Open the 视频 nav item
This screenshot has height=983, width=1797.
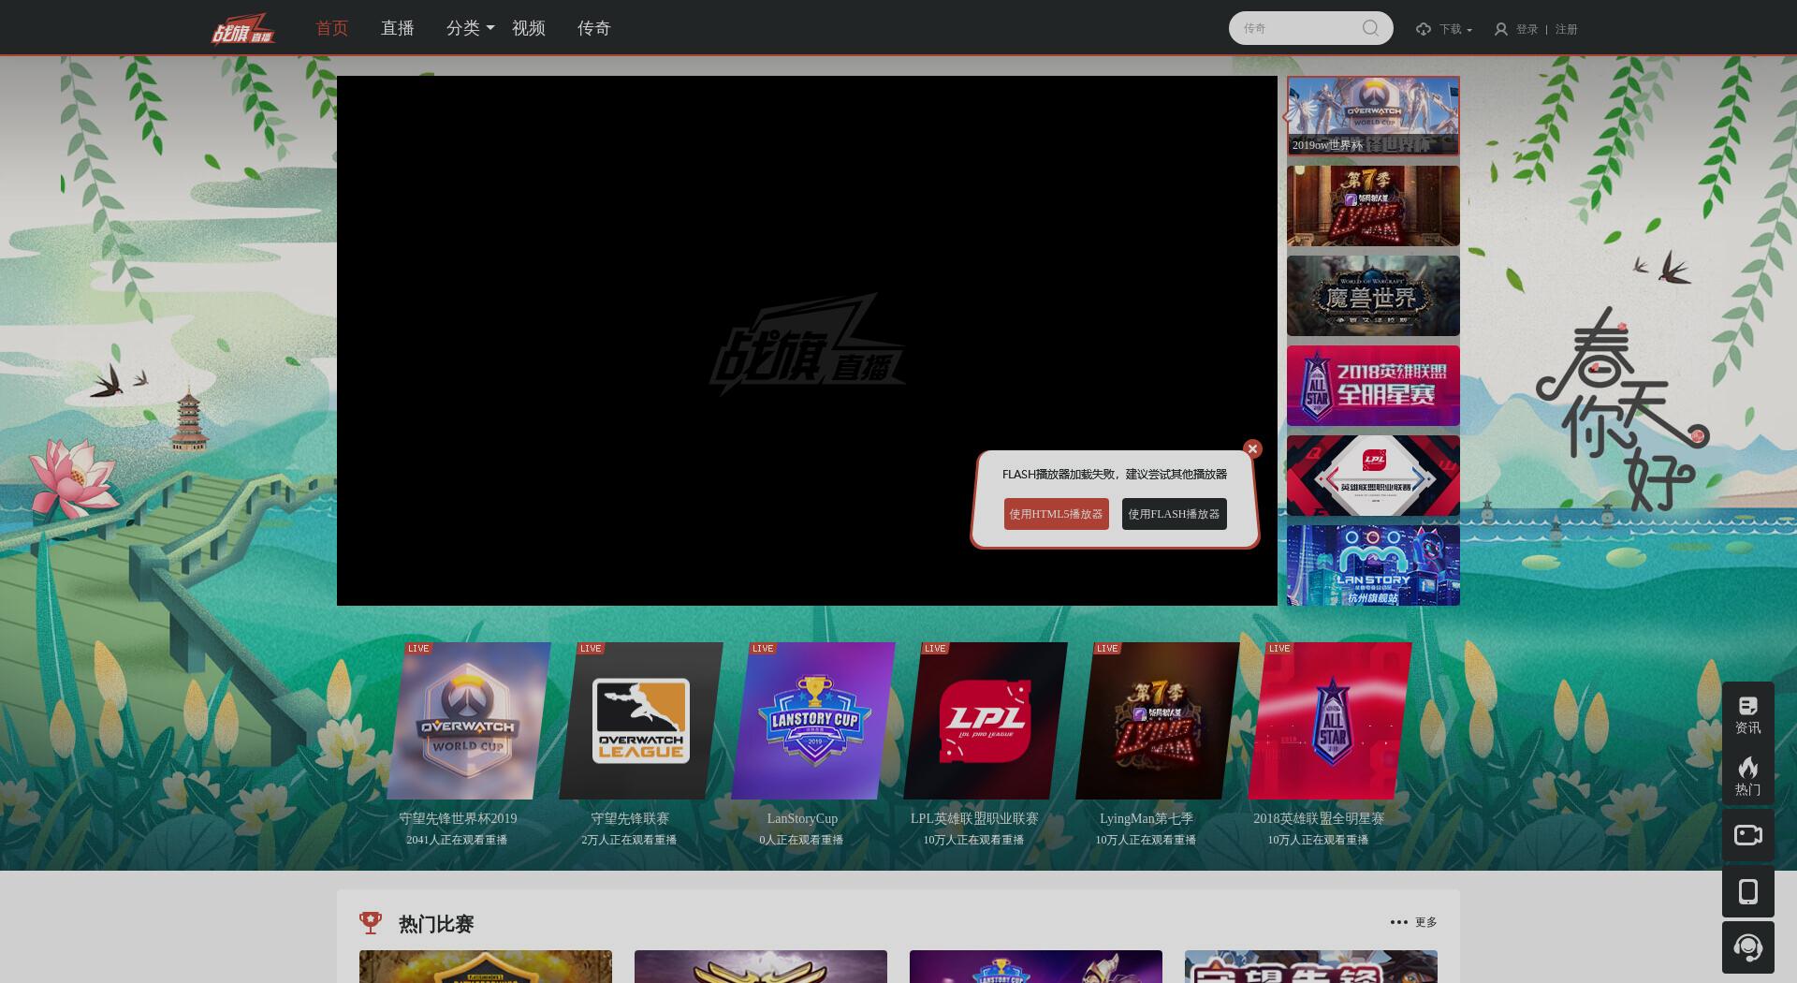coord(529,28)
